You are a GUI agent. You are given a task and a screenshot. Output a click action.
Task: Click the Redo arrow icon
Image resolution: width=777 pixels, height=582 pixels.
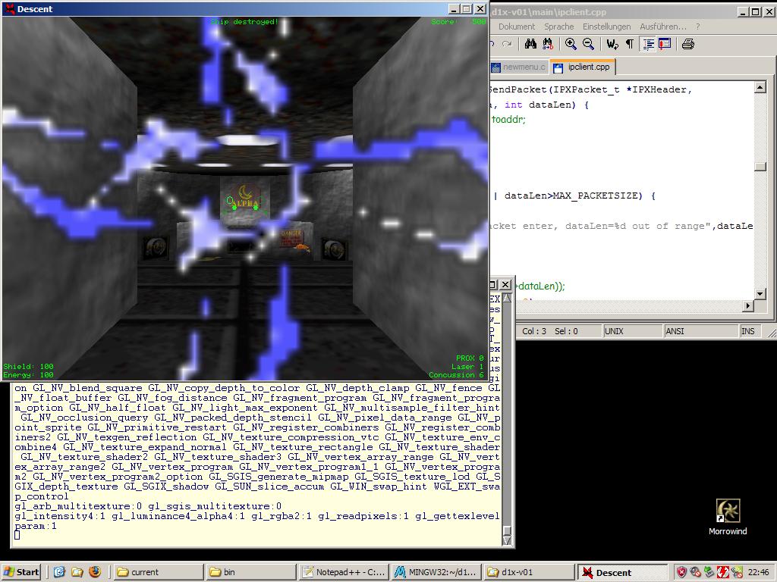click(507, 44)
